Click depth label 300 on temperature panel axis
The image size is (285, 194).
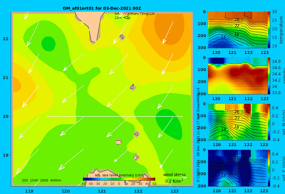pos(202,47)
